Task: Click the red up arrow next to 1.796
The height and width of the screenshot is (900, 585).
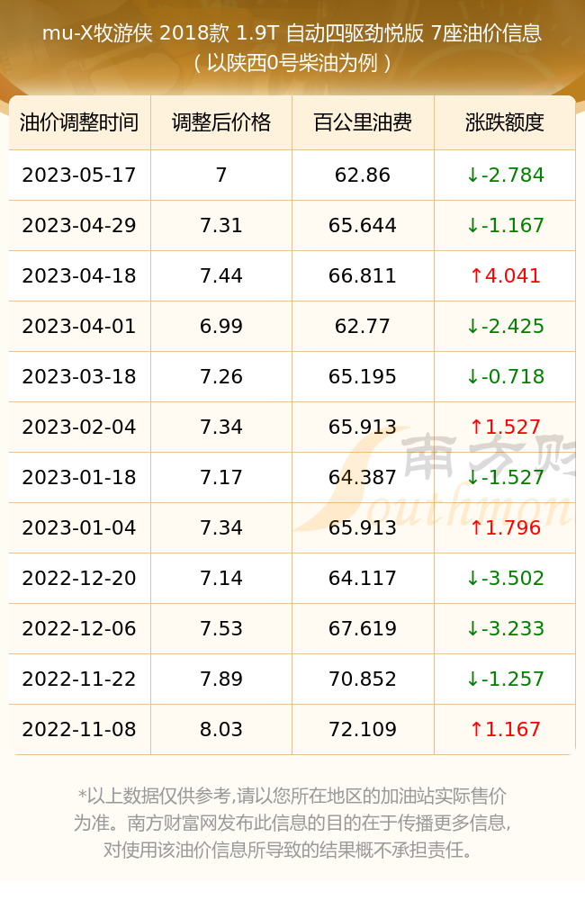Action: (476, 528)
